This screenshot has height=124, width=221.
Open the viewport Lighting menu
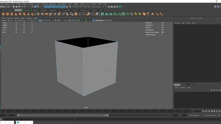17,18
